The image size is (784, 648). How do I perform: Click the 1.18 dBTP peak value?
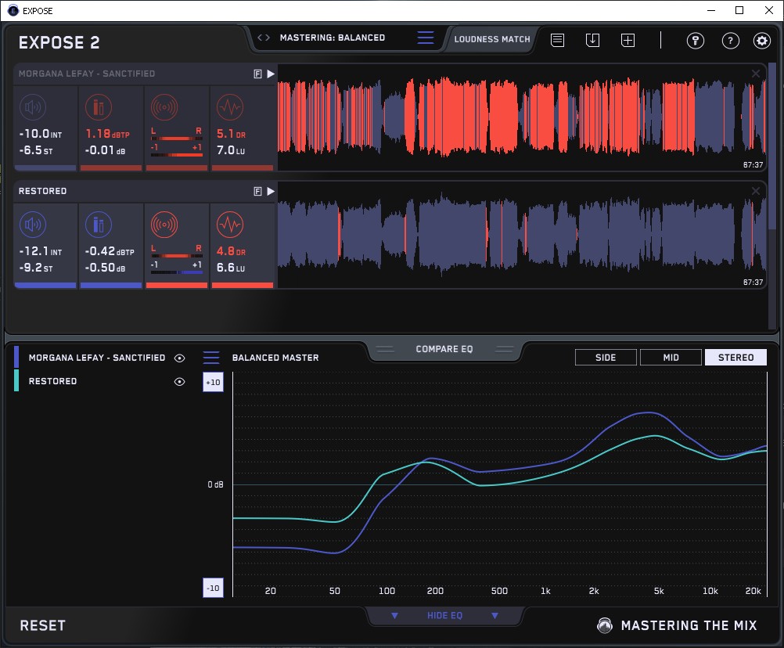pos(107,134)
